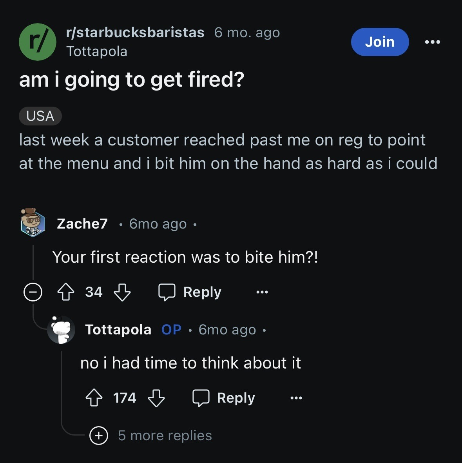Open Zache7 username link
The image size is (462, 463).
82,223
